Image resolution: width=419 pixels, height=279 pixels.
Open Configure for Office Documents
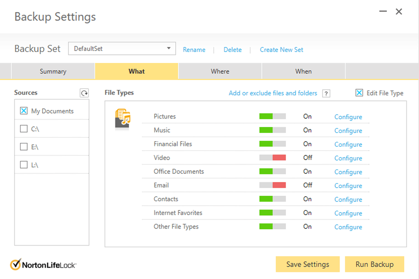pyautogui.click(x=348, y=172)
